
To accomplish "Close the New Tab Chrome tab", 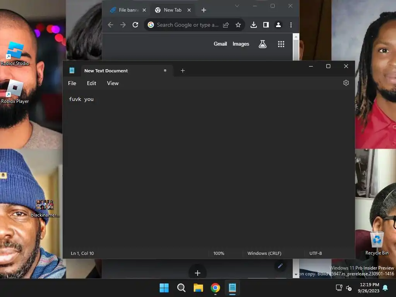I will point(189,10).
